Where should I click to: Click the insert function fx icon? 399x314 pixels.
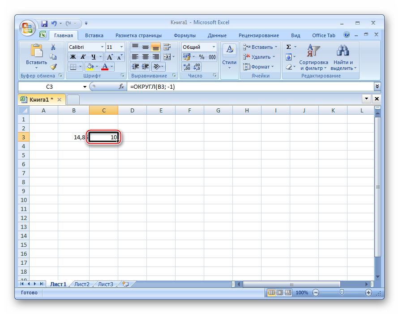pyautogui.click(x=121, y=86)
